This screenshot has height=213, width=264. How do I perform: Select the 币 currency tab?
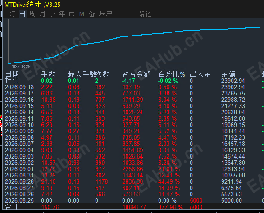72,14
